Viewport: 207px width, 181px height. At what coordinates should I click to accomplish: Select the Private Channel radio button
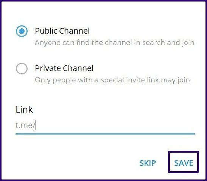[x=22, y=69]
